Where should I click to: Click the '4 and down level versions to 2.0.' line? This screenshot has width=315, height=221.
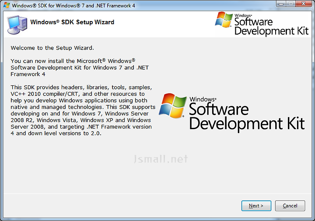56,133
